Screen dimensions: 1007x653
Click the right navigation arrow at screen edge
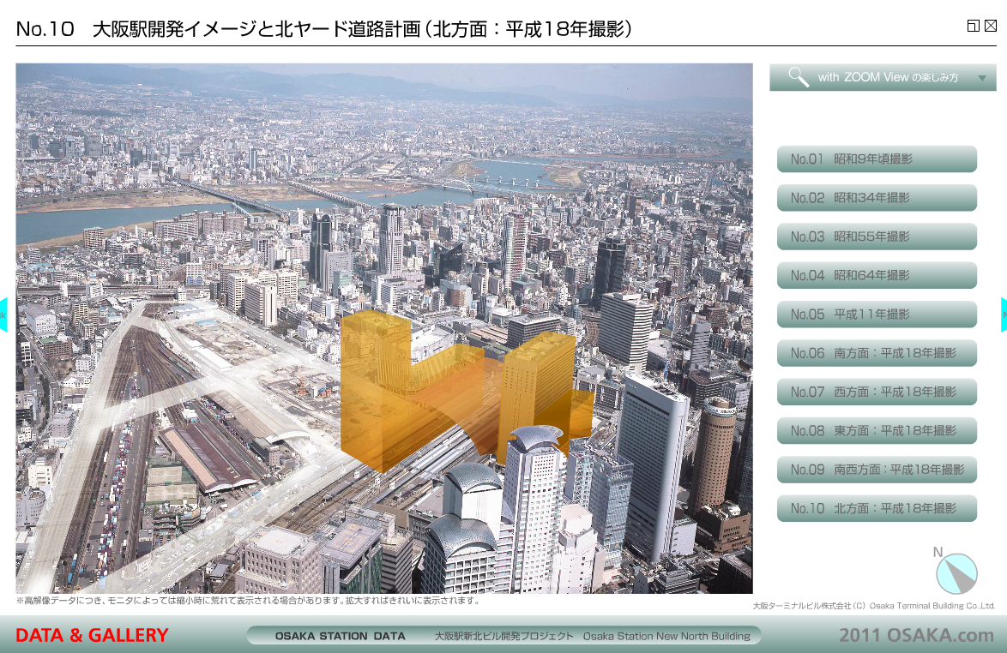(x=1004, y=314)
